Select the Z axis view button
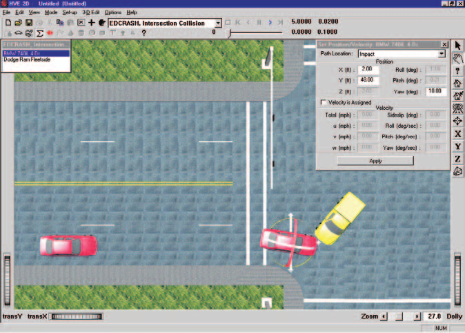This screenshot has width=465, height=333. click(x=457, y=159)
